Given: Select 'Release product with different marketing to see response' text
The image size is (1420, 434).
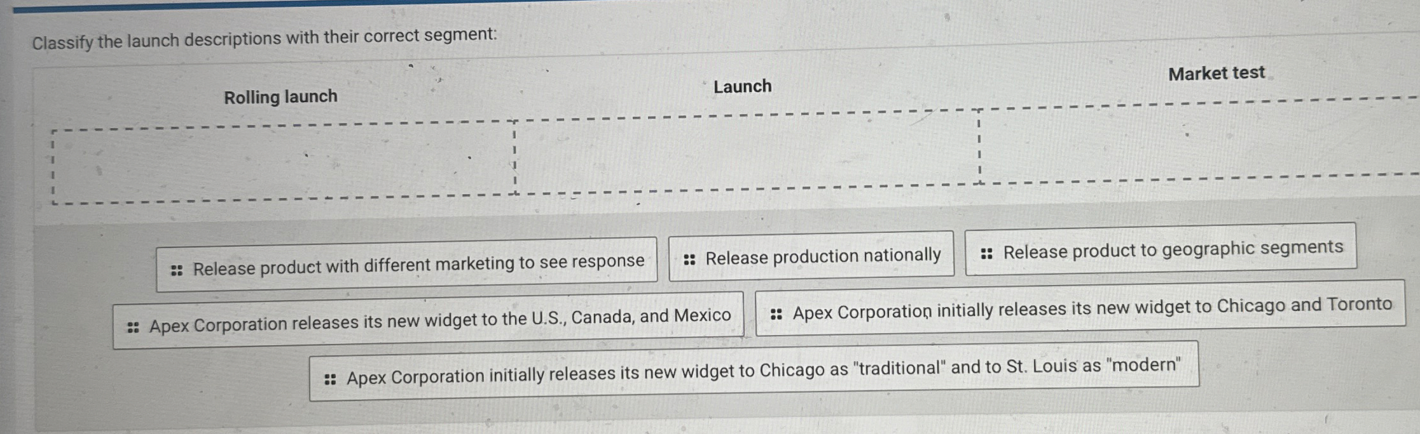Looking at the screenshot, I should tap(418, 265).
